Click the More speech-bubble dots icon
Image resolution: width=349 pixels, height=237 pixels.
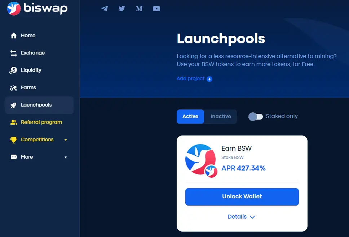click(14, 157)
